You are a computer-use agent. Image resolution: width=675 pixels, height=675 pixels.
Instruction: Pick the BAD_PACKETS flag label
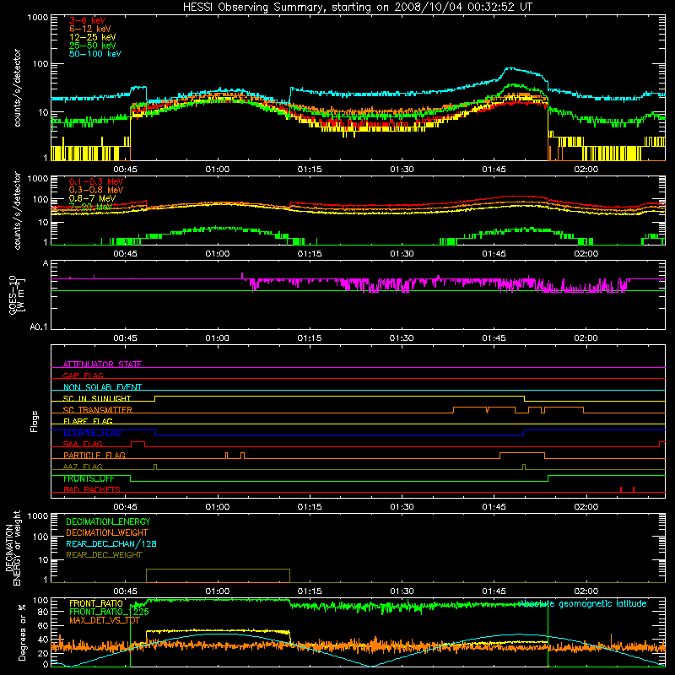pyautogui.click(x=92, y=489)
